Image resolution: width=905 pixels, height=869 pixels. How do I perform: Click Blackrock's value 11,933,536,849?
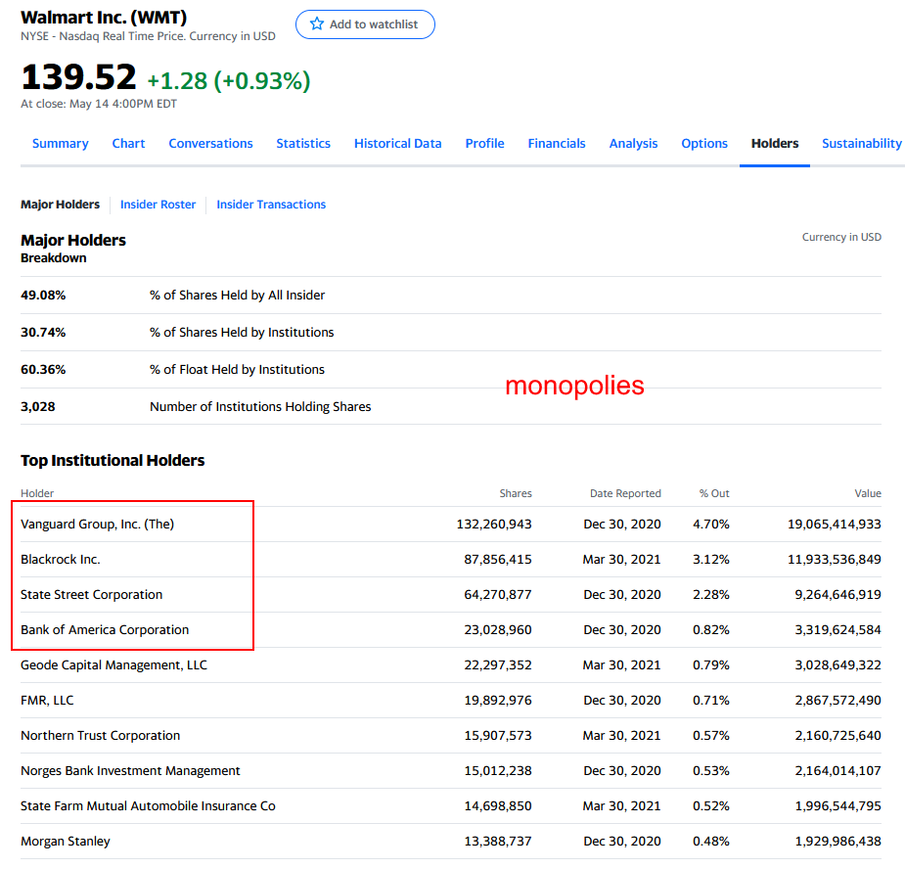coord(834,560)
